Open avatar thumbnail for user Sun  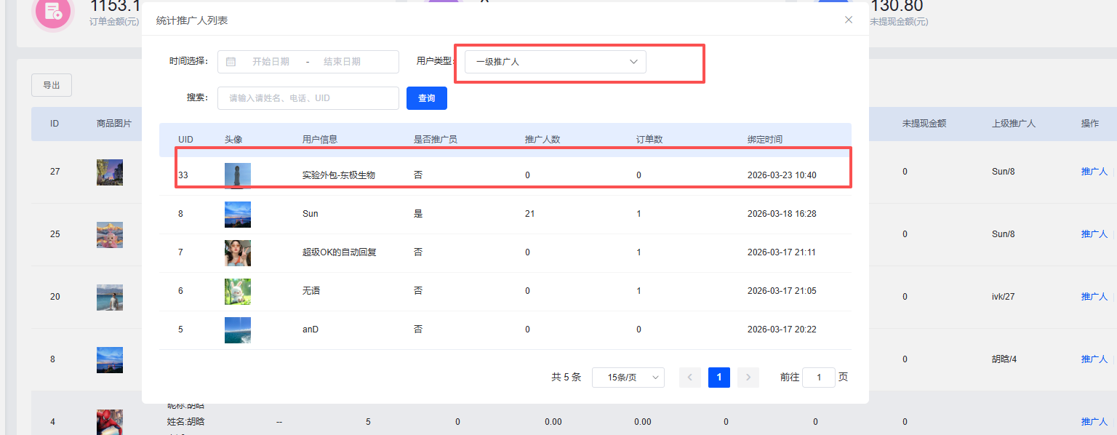238,214
